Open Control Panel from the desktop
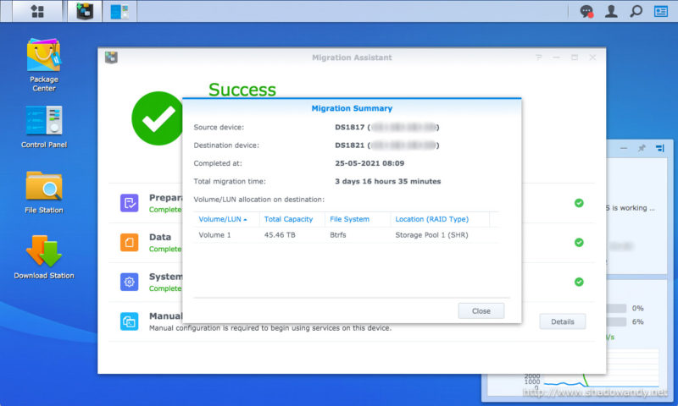 point(44,127)
